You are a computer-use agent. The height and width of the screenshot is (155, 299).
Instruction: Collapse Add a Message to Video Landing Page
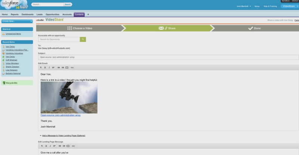pos(63,136)
